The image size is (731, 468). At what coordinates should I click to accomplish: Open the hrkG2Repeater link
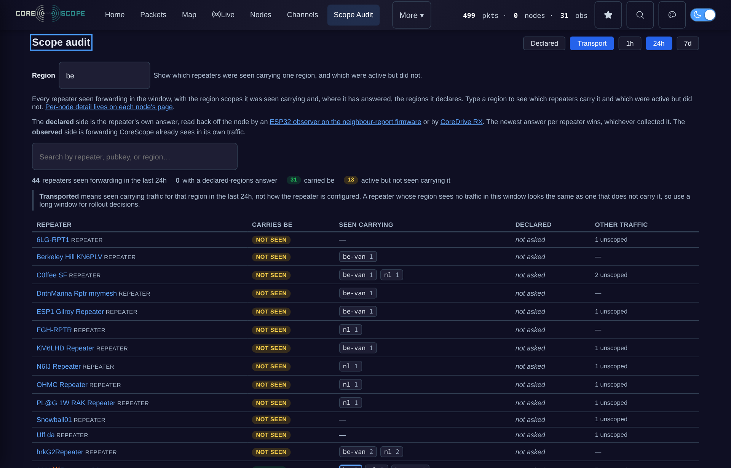click(60, 452)
